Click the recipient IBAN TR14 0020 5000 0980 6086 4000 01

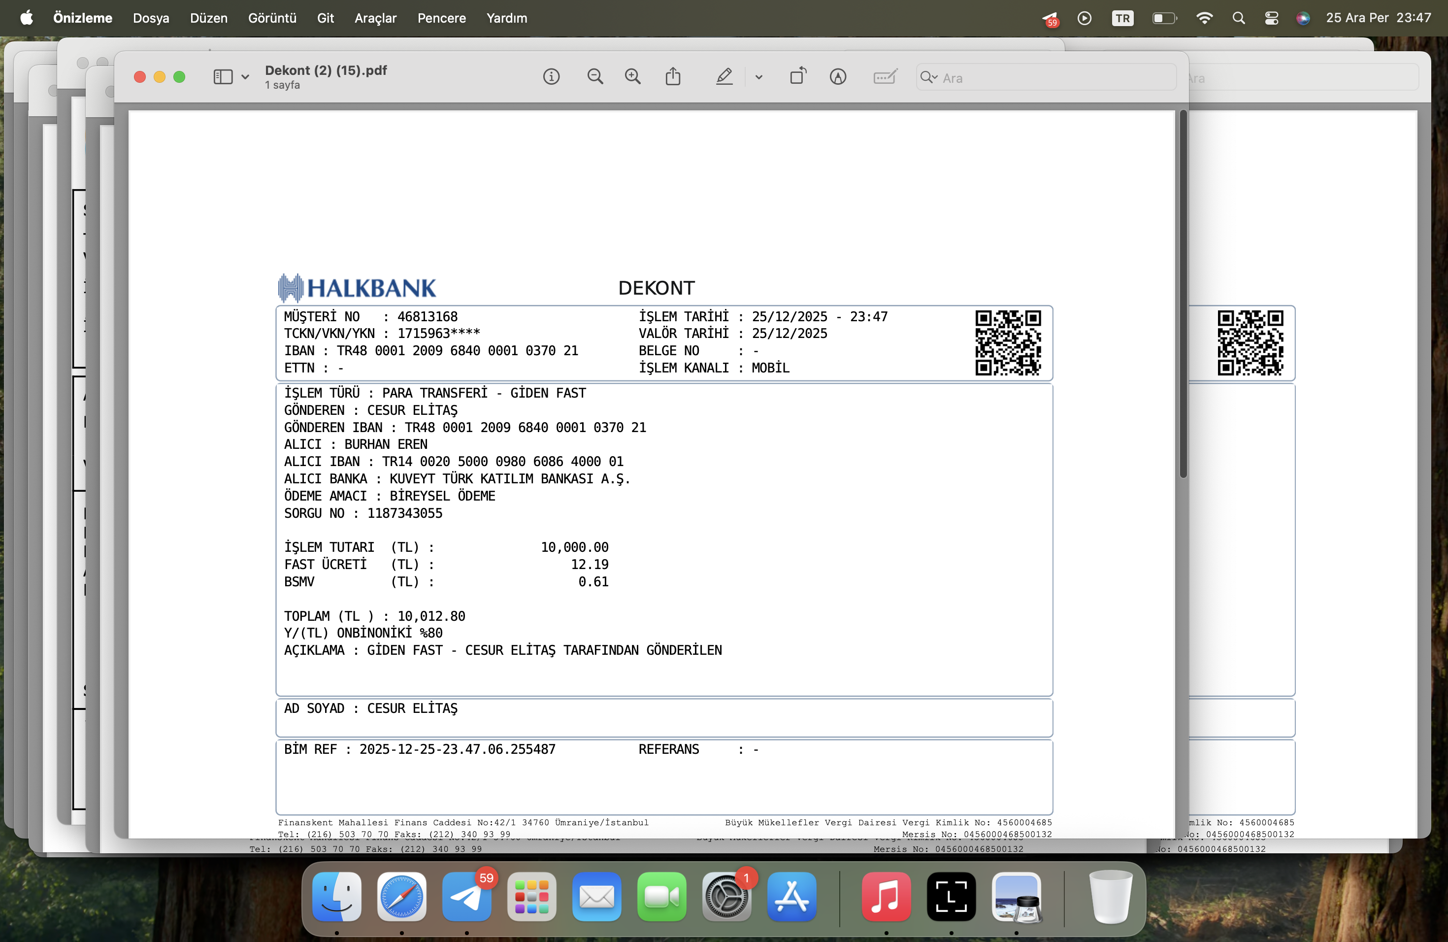coord(502,461)
